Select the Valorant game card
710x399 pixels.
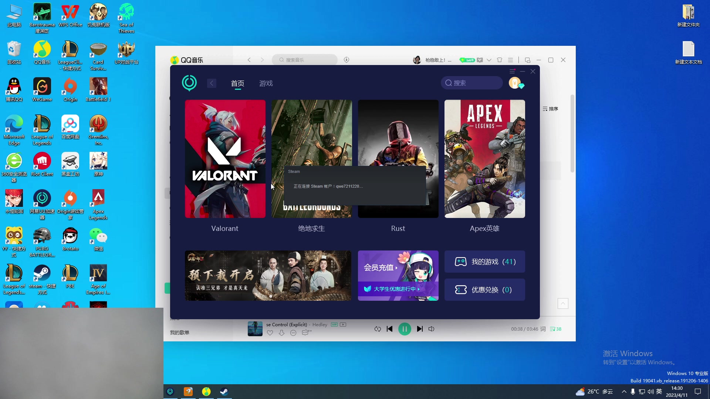pyautogui.click(x=225, y=159)
